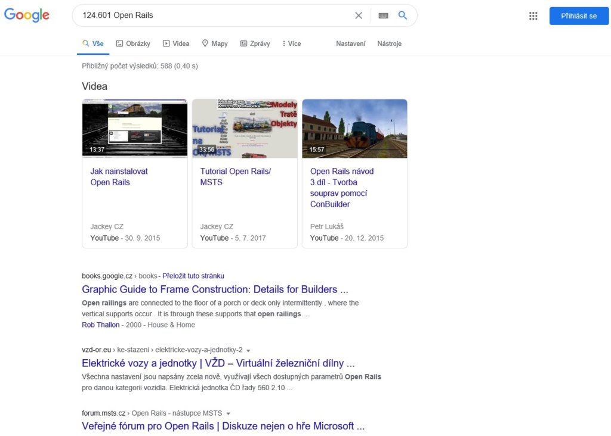The width and height of the screenshot is (611, 436).
Task: Open Nástroje options
Action: [x=389, y=43]
